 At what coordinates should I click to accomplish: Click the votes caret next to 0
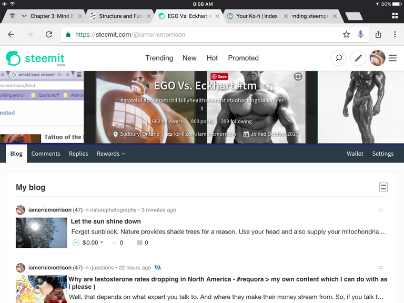(115, 243)
